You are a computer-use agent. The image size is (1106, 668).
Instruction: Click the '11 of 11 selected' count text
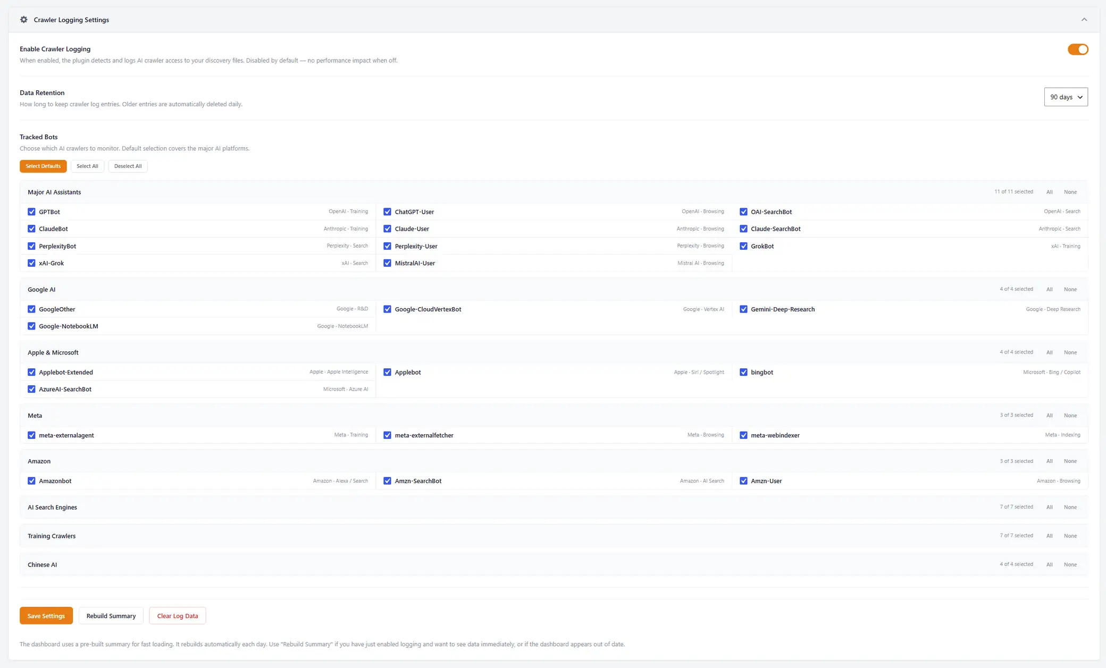click(1013, 192)
